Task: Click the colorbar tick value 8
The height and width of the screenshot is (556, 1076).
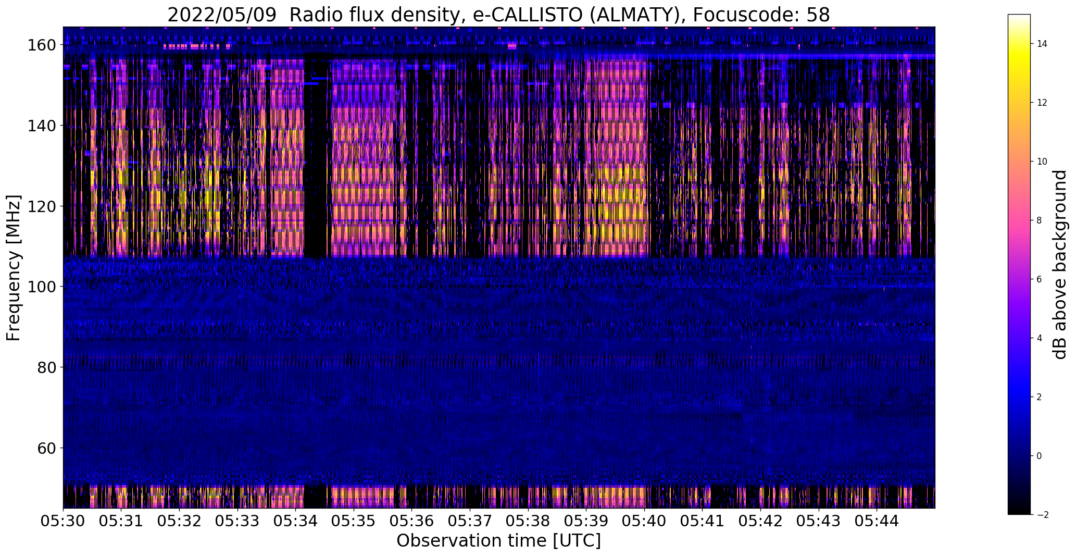Action: [x=1040, y=220]
